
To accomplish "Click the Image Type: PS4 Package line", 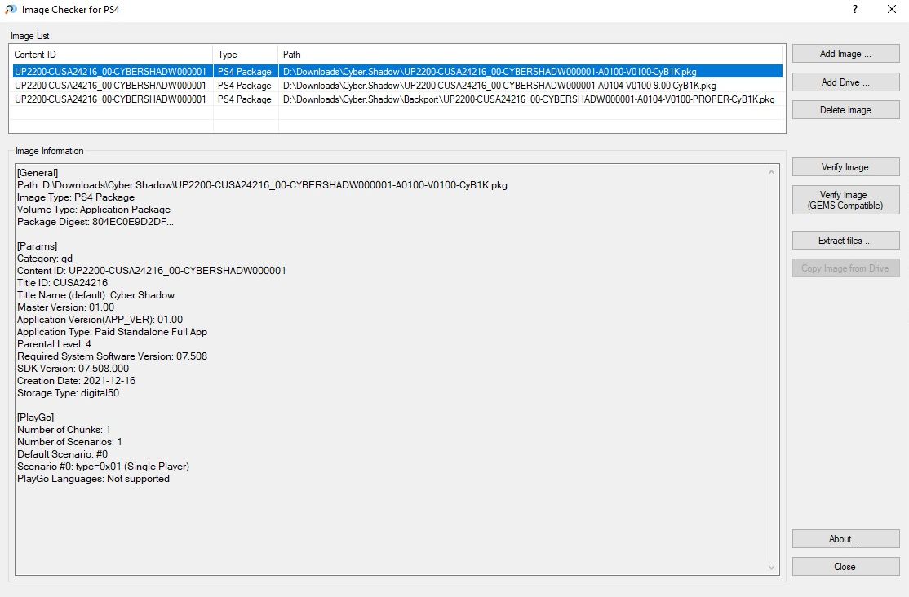I will click(75, 197).
